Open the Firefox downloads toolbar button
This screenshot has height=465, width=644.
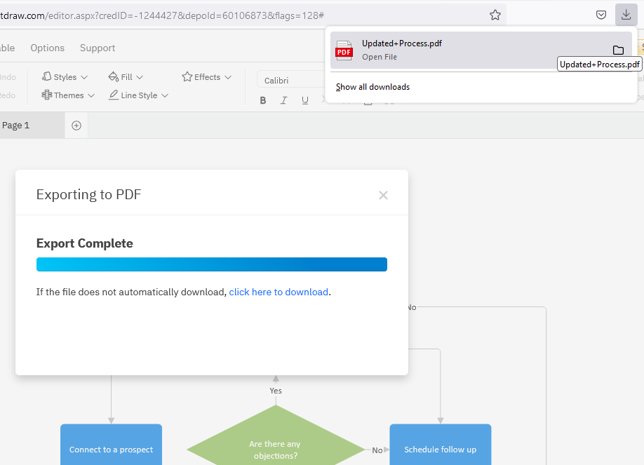click(x=626, y=15)
